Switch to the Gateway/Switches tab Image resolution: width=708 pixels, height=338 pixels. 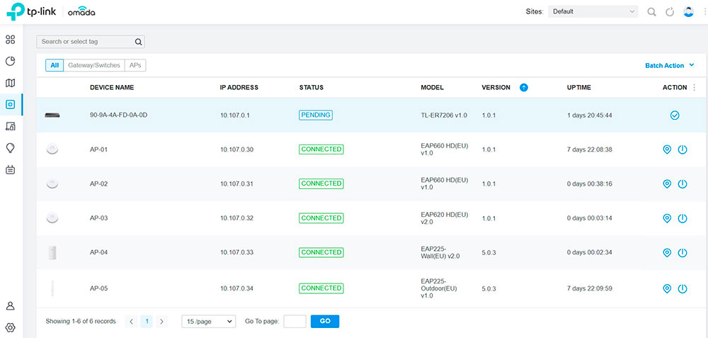(94, 65)
